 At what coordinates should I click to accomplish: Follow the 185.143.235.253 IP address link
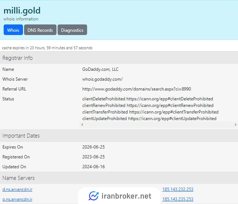[x=178, y=199]
